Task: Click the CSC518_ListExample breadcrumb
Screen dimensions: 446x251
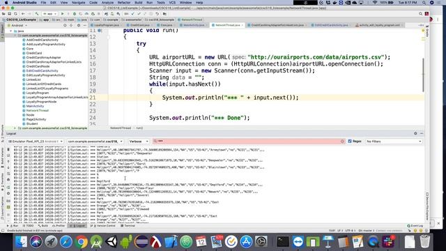Action: (x=20, y=20)
